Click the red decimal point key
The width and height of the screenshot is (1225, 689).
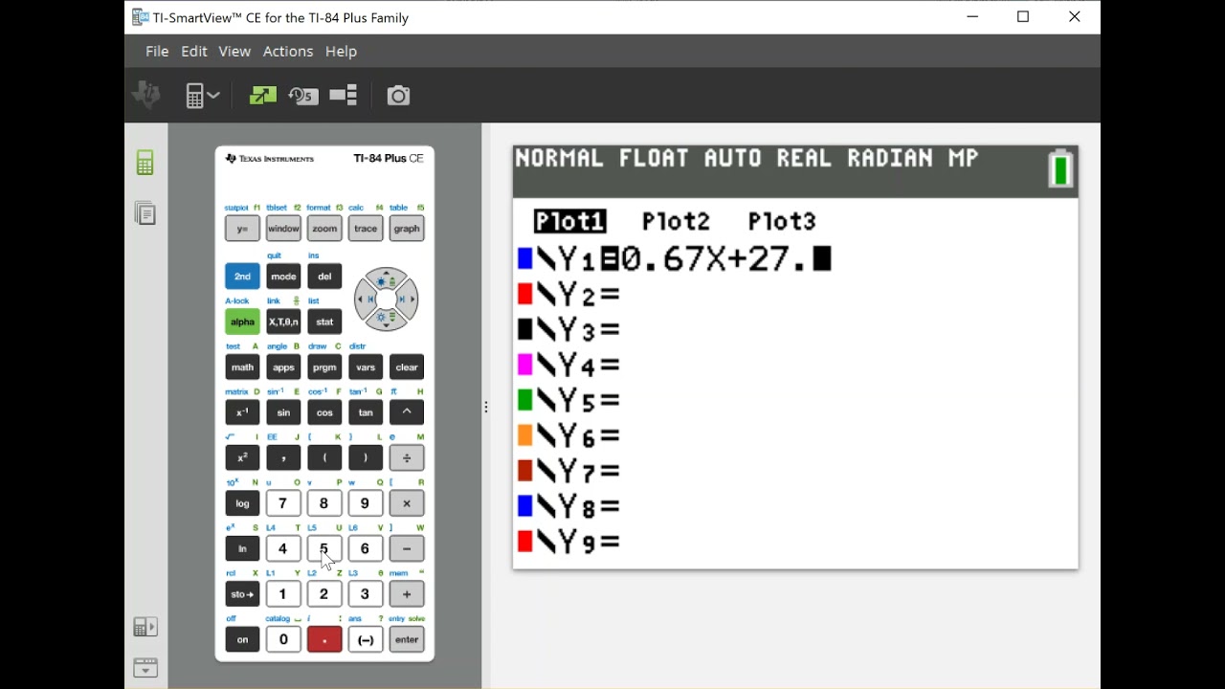click(x=324, y=640)
